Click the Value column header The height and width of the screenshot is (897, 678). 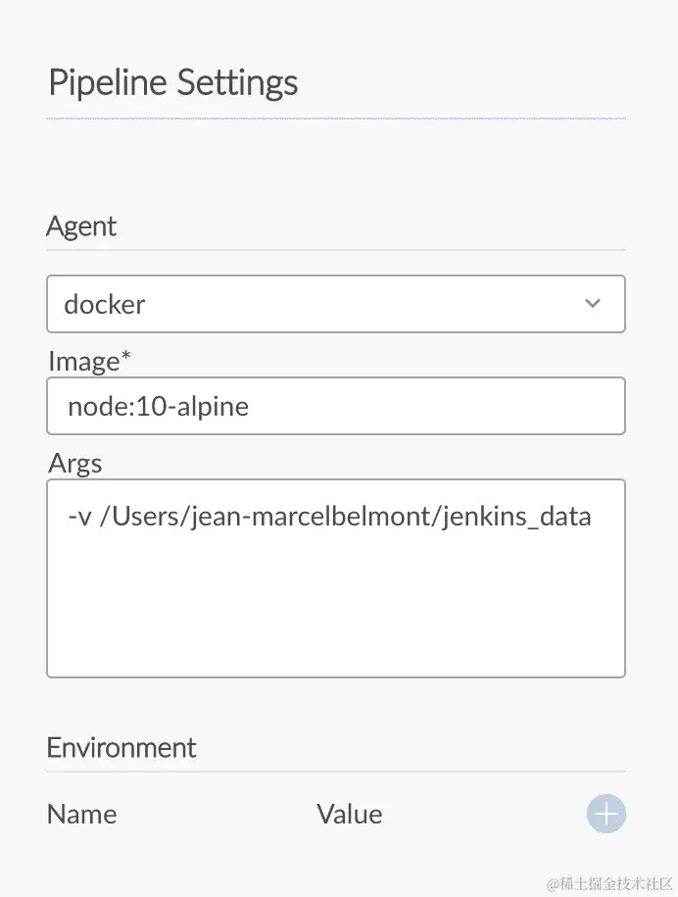coord(350,814)
